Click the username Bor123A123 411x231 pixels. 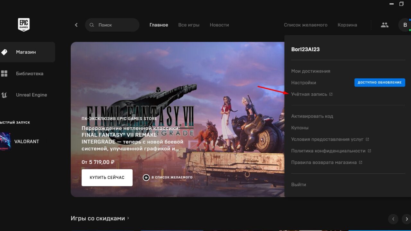pyautogui.click(x=305, y=49)
